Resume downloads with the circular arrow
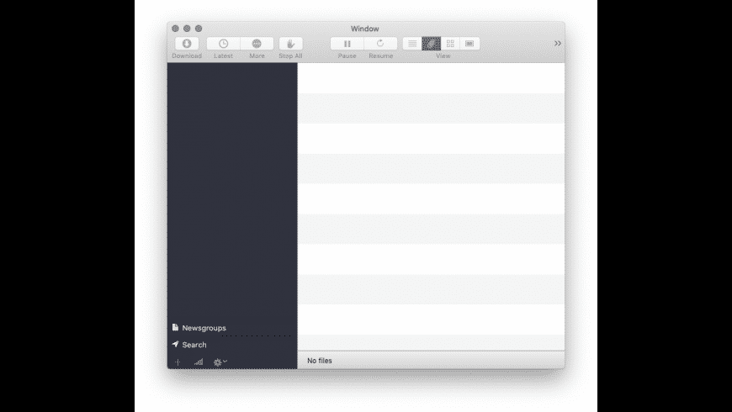732x412 pixels. 380,44
